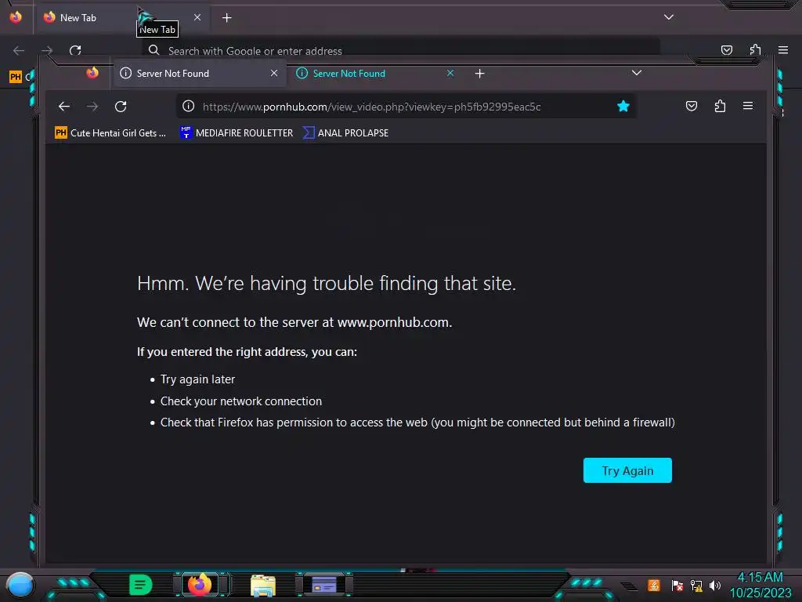The width and height of the screenshot is (802, 602).
Task: Open the first PH bookmark in front window
Action: tap(110, 133)
